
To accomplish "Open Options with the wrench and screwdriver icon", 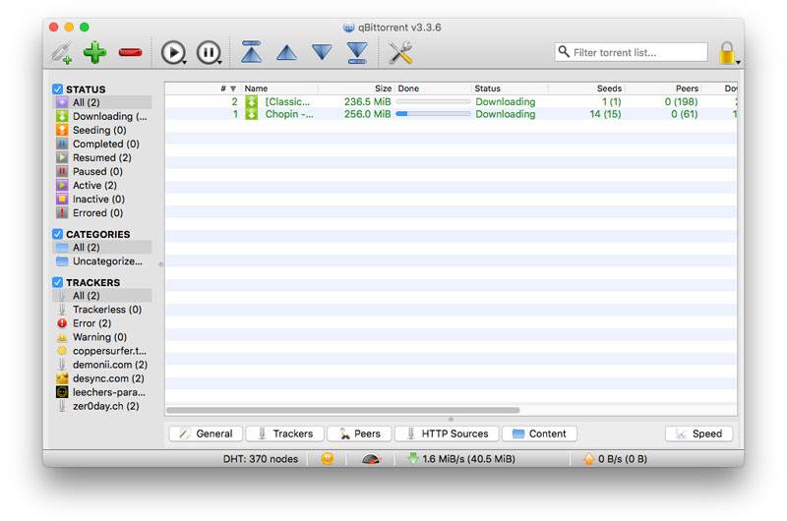I will point(400,53).
